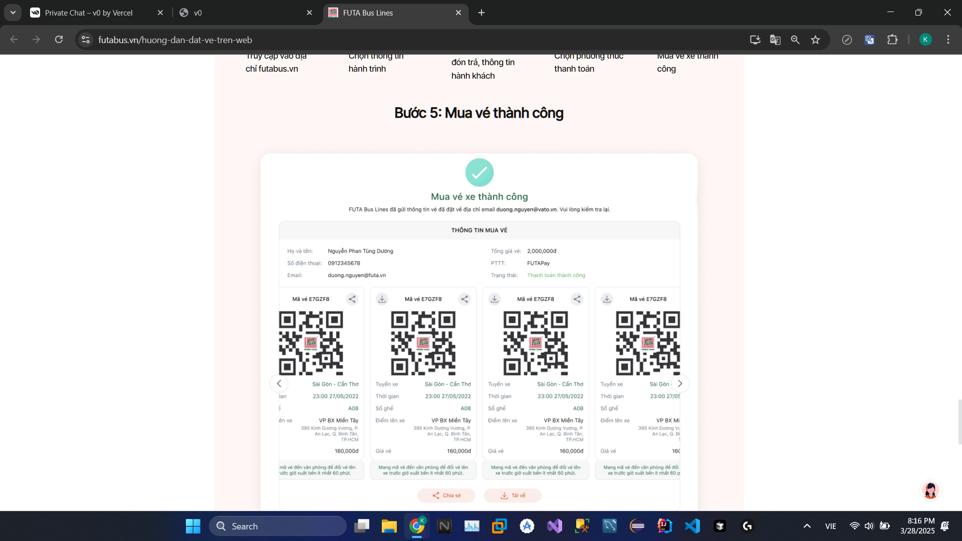This screenshot has height=541, width=962.
Task: Expand the tab search dropdown arrow
Action: [13, 13]
